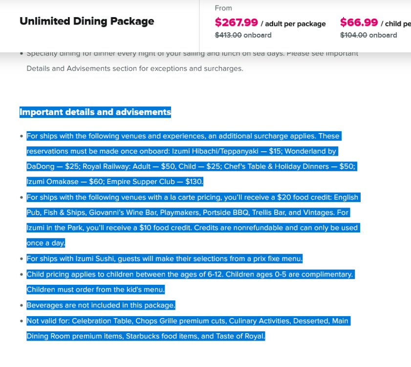Viewport: 411px width, 367px height.
Task: Click the Empire Supper Club $130 text
Action: pyautogui.click(x=154, y=182)
